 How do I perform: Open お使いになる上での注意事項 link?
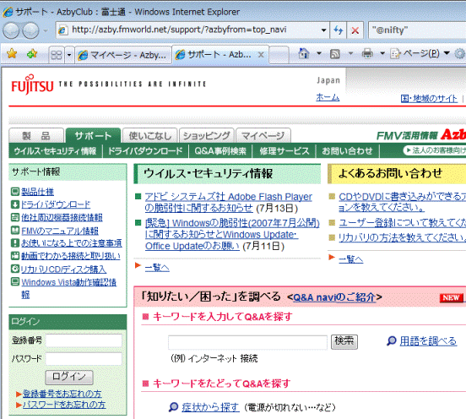(72, 243)
